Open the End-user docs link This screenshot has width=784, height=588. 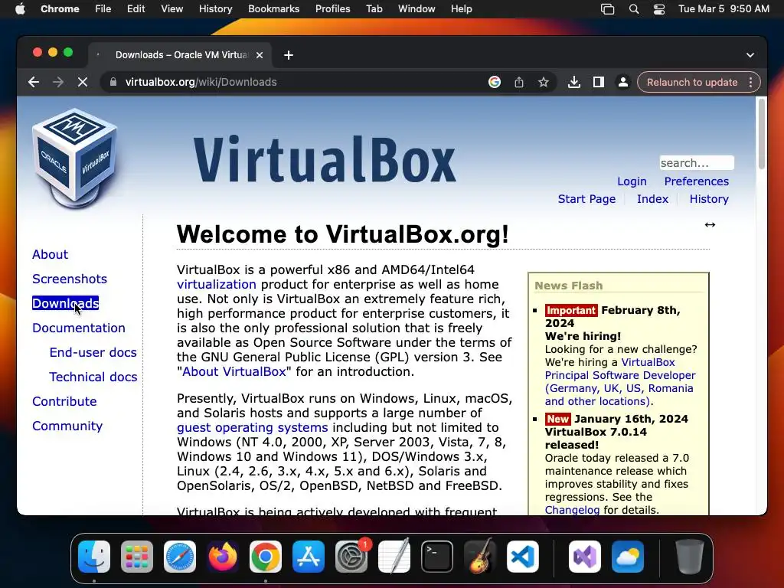[93, 352]
